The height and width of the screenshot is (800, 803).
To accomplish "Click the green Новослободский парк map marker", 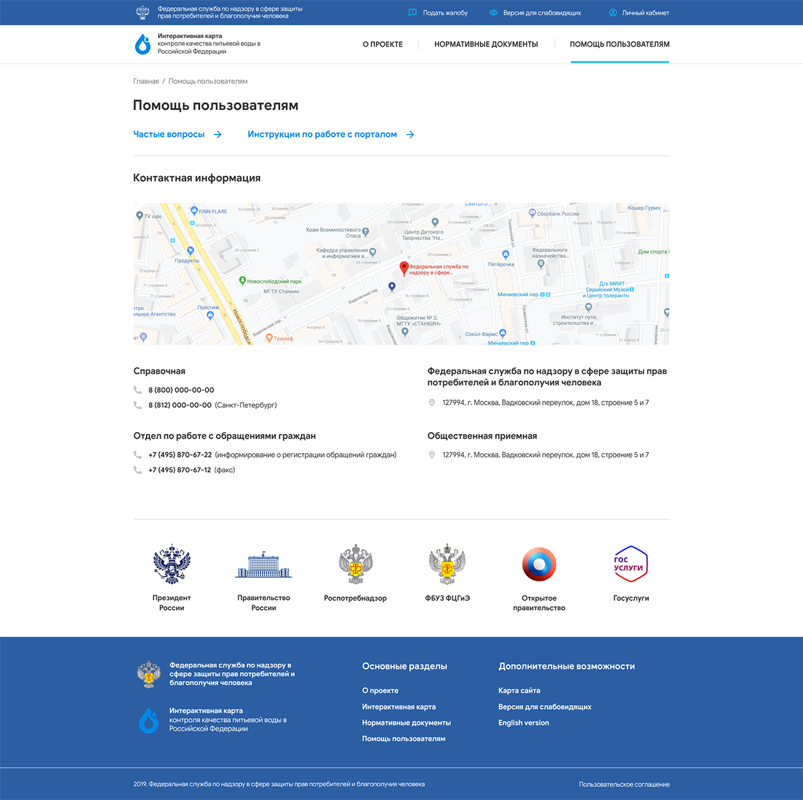I will pyautogui.click(x=243, y=281).
